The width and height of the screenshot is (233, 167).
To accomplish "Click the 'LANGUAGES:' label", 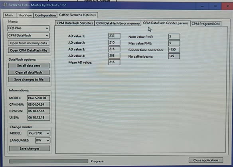I will tap(19, 141).
